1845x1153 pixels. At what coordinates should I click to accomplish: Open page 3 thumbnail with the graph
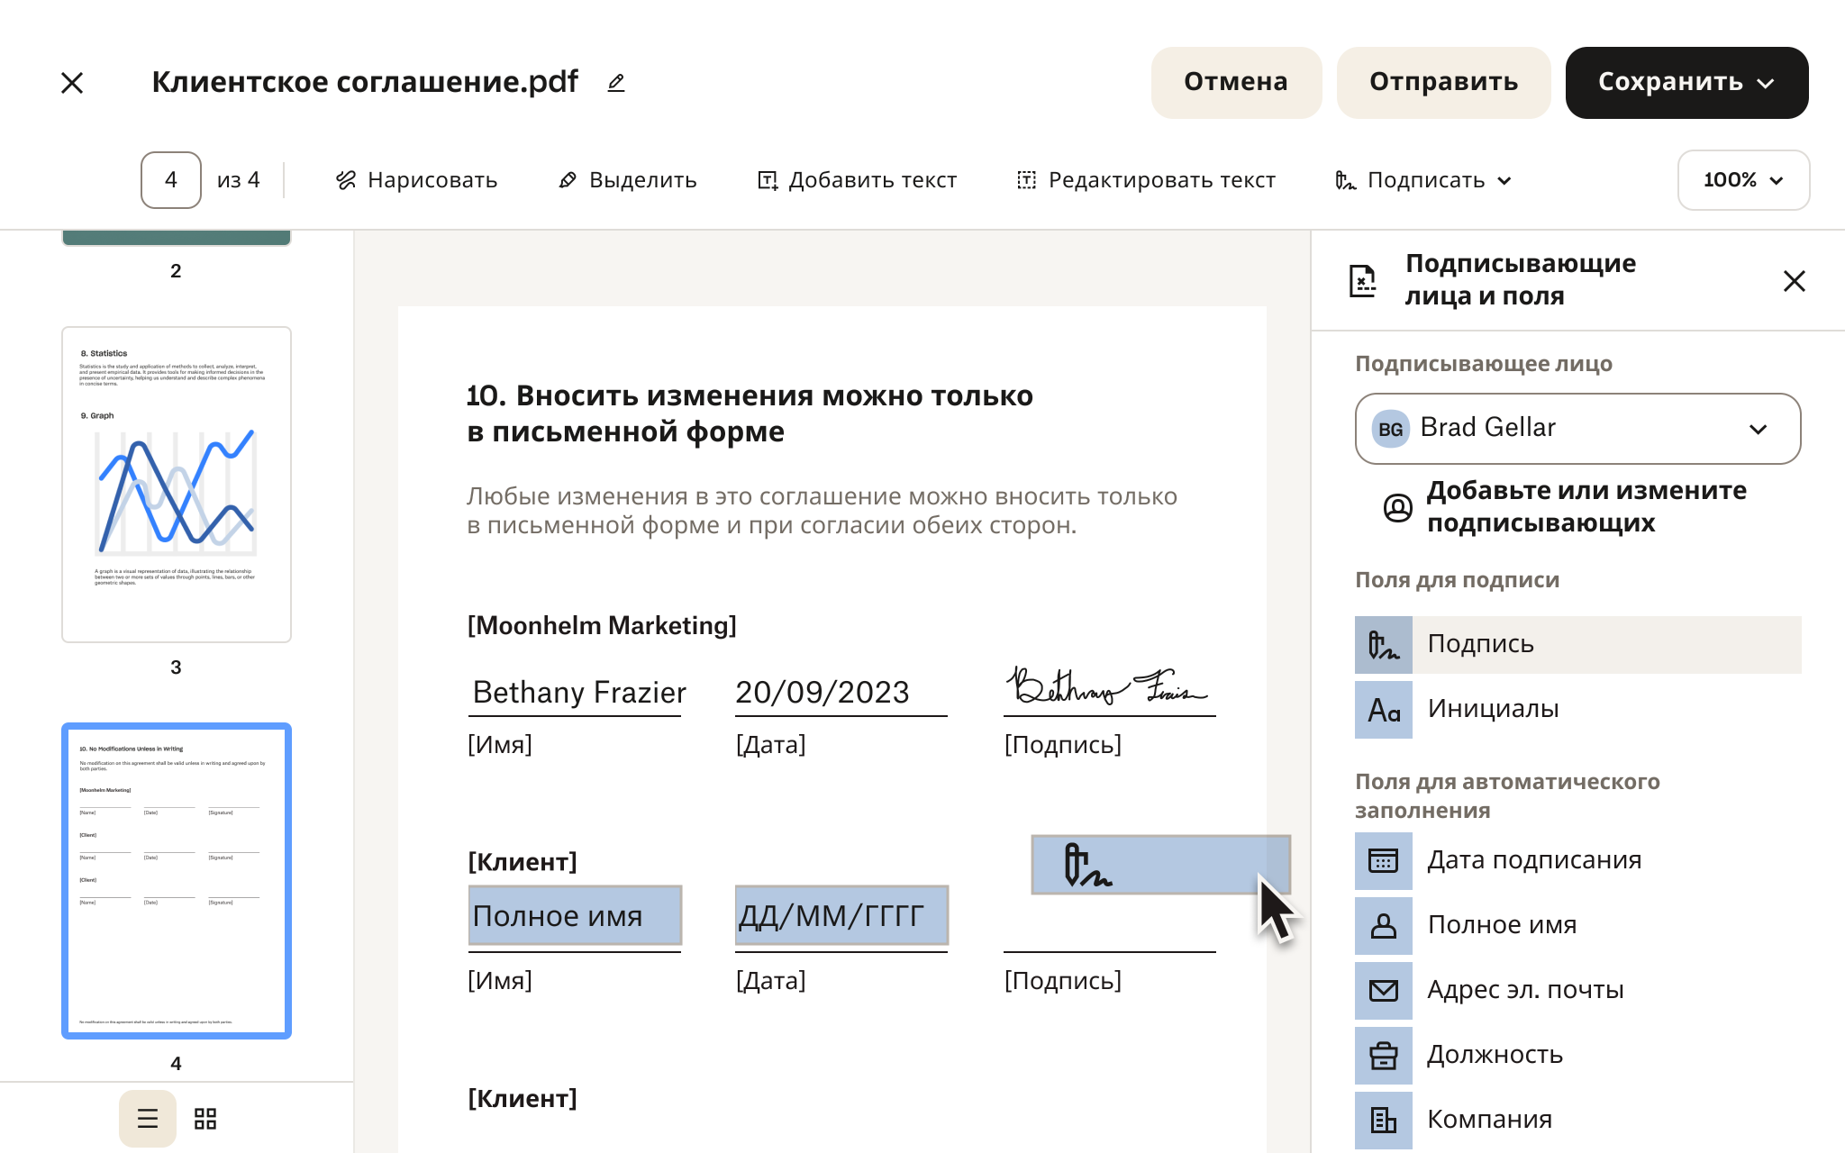tap(177, 485)
